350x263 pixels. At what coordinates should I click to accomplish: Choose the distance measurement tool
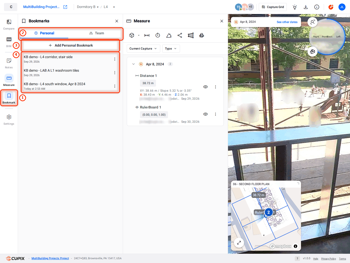[147, 35]
